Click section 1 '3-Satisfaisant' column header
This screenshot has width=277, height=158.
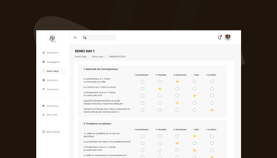[x=180, y=75]
